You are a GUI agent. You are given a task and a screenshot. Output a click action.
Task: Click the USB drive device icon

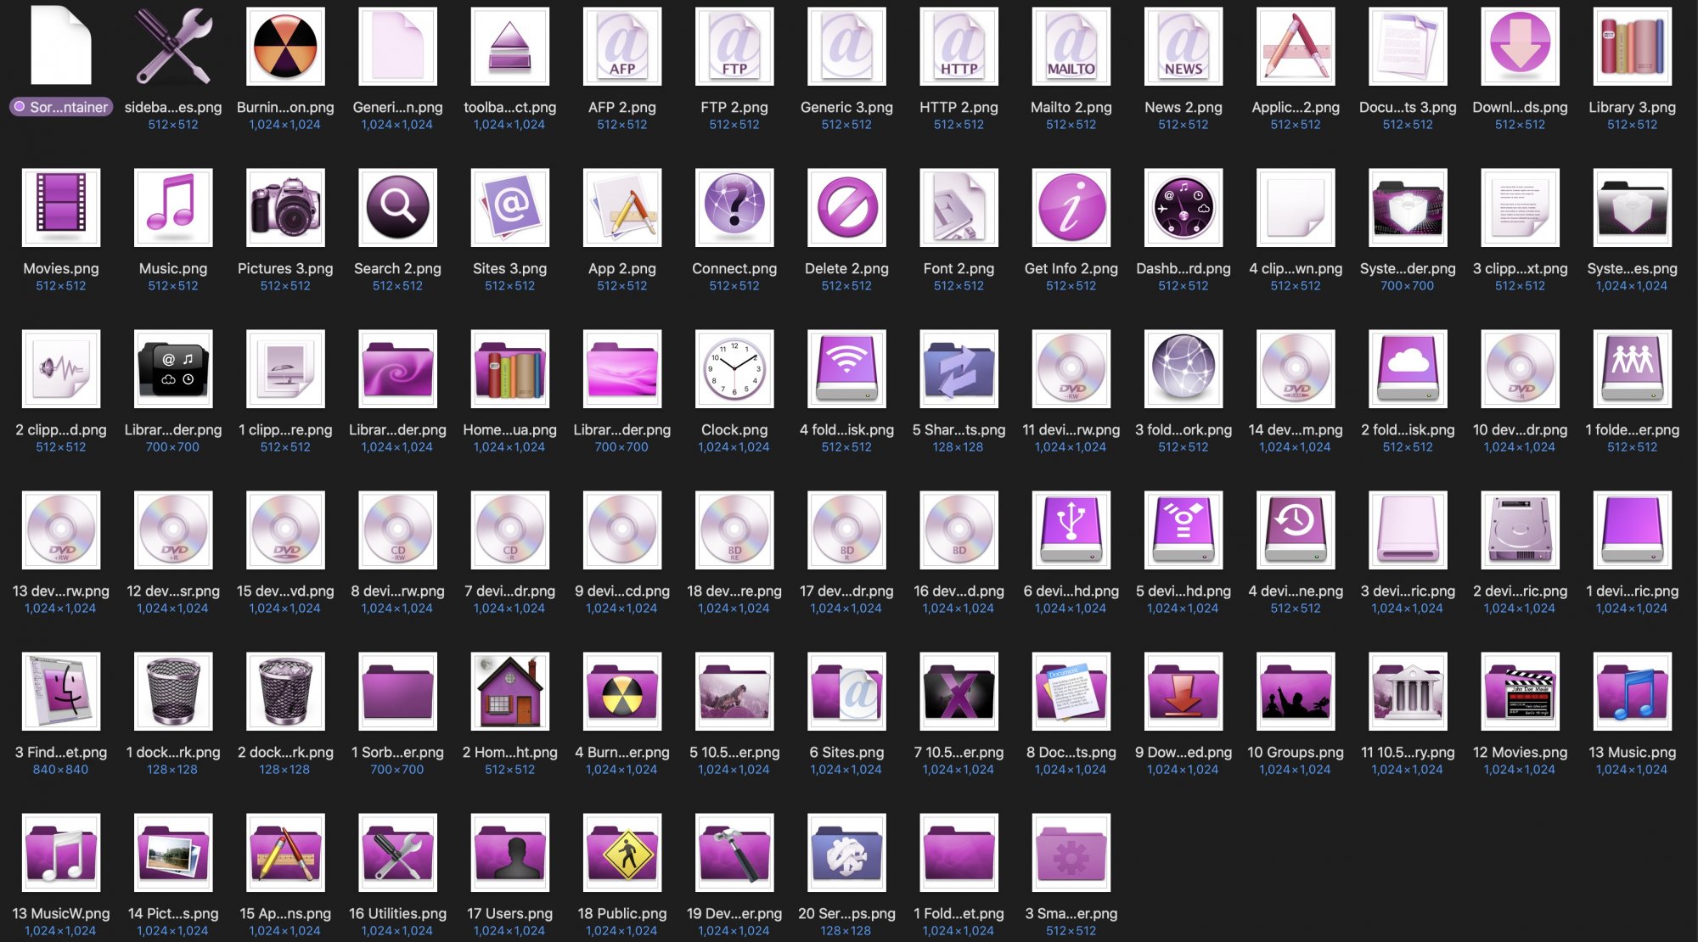click(1071, 530)
